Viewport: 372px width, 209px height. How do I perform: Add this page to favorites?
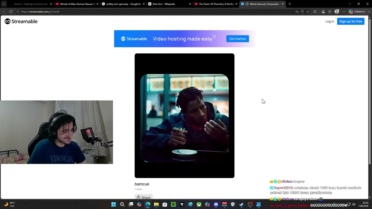click(308, 12)
